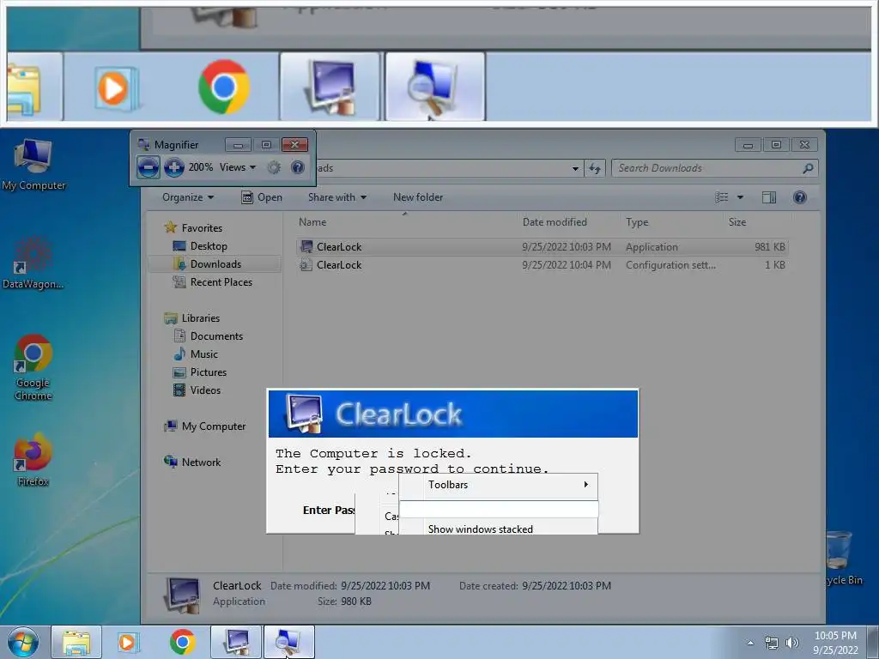Open the address bar history dropdown arrow
This screenshot has width=879, height=659.
(x=575, y=168)
